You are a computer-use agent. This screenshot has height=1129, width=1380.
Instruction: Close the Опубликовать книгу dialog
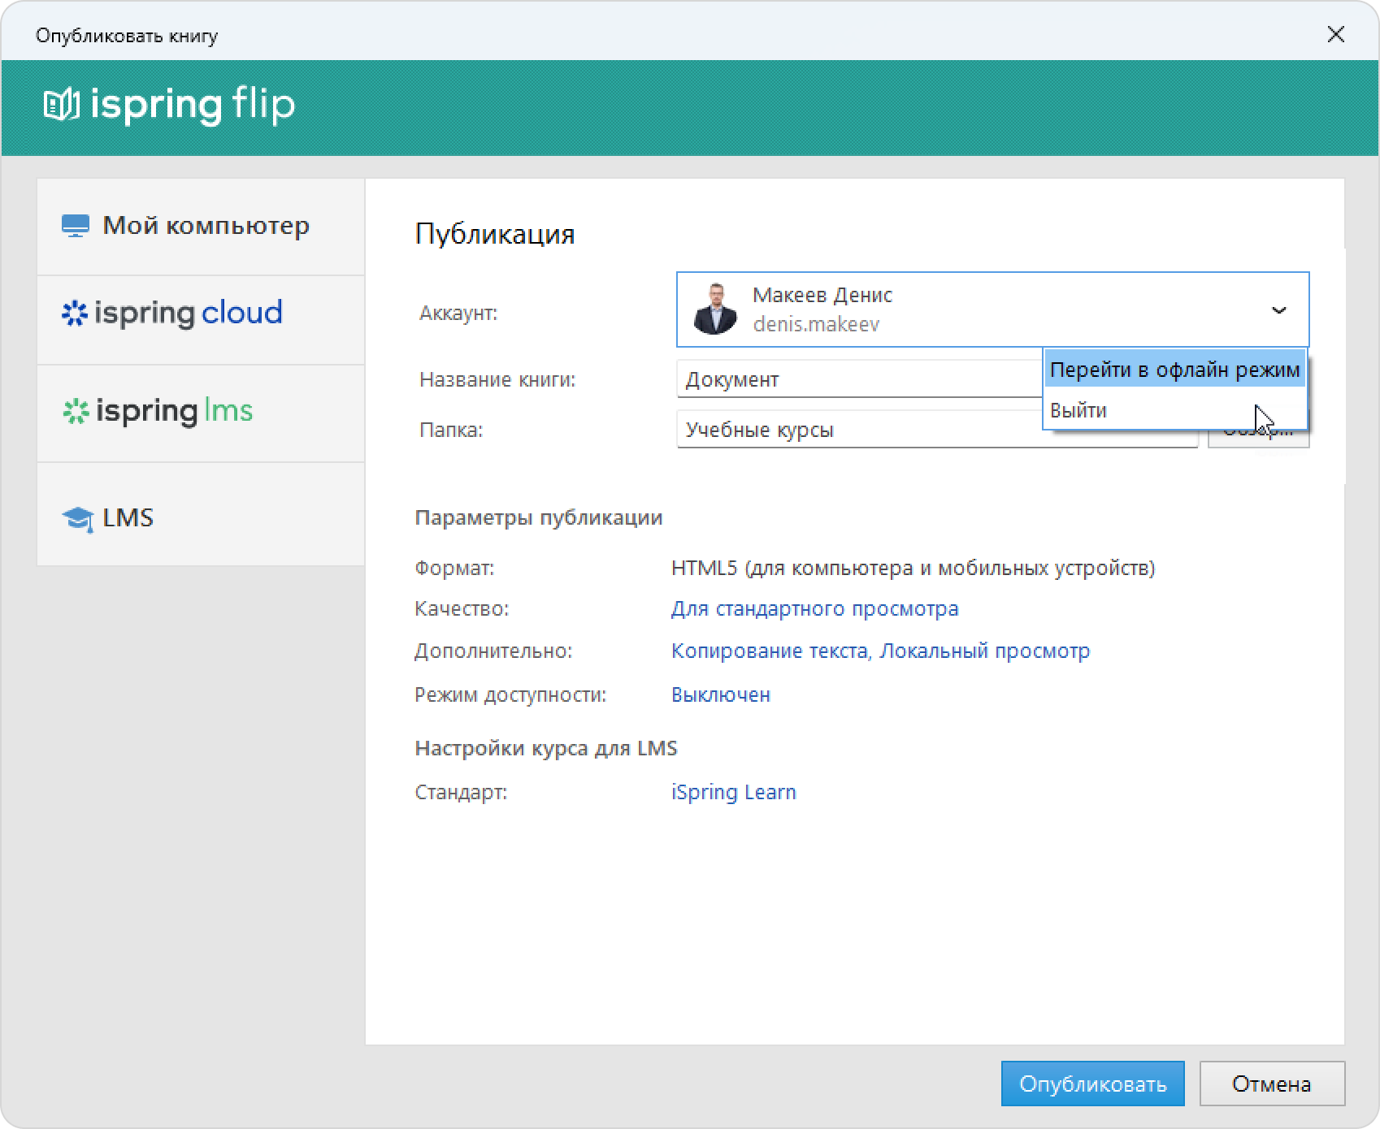(1336, 34)
